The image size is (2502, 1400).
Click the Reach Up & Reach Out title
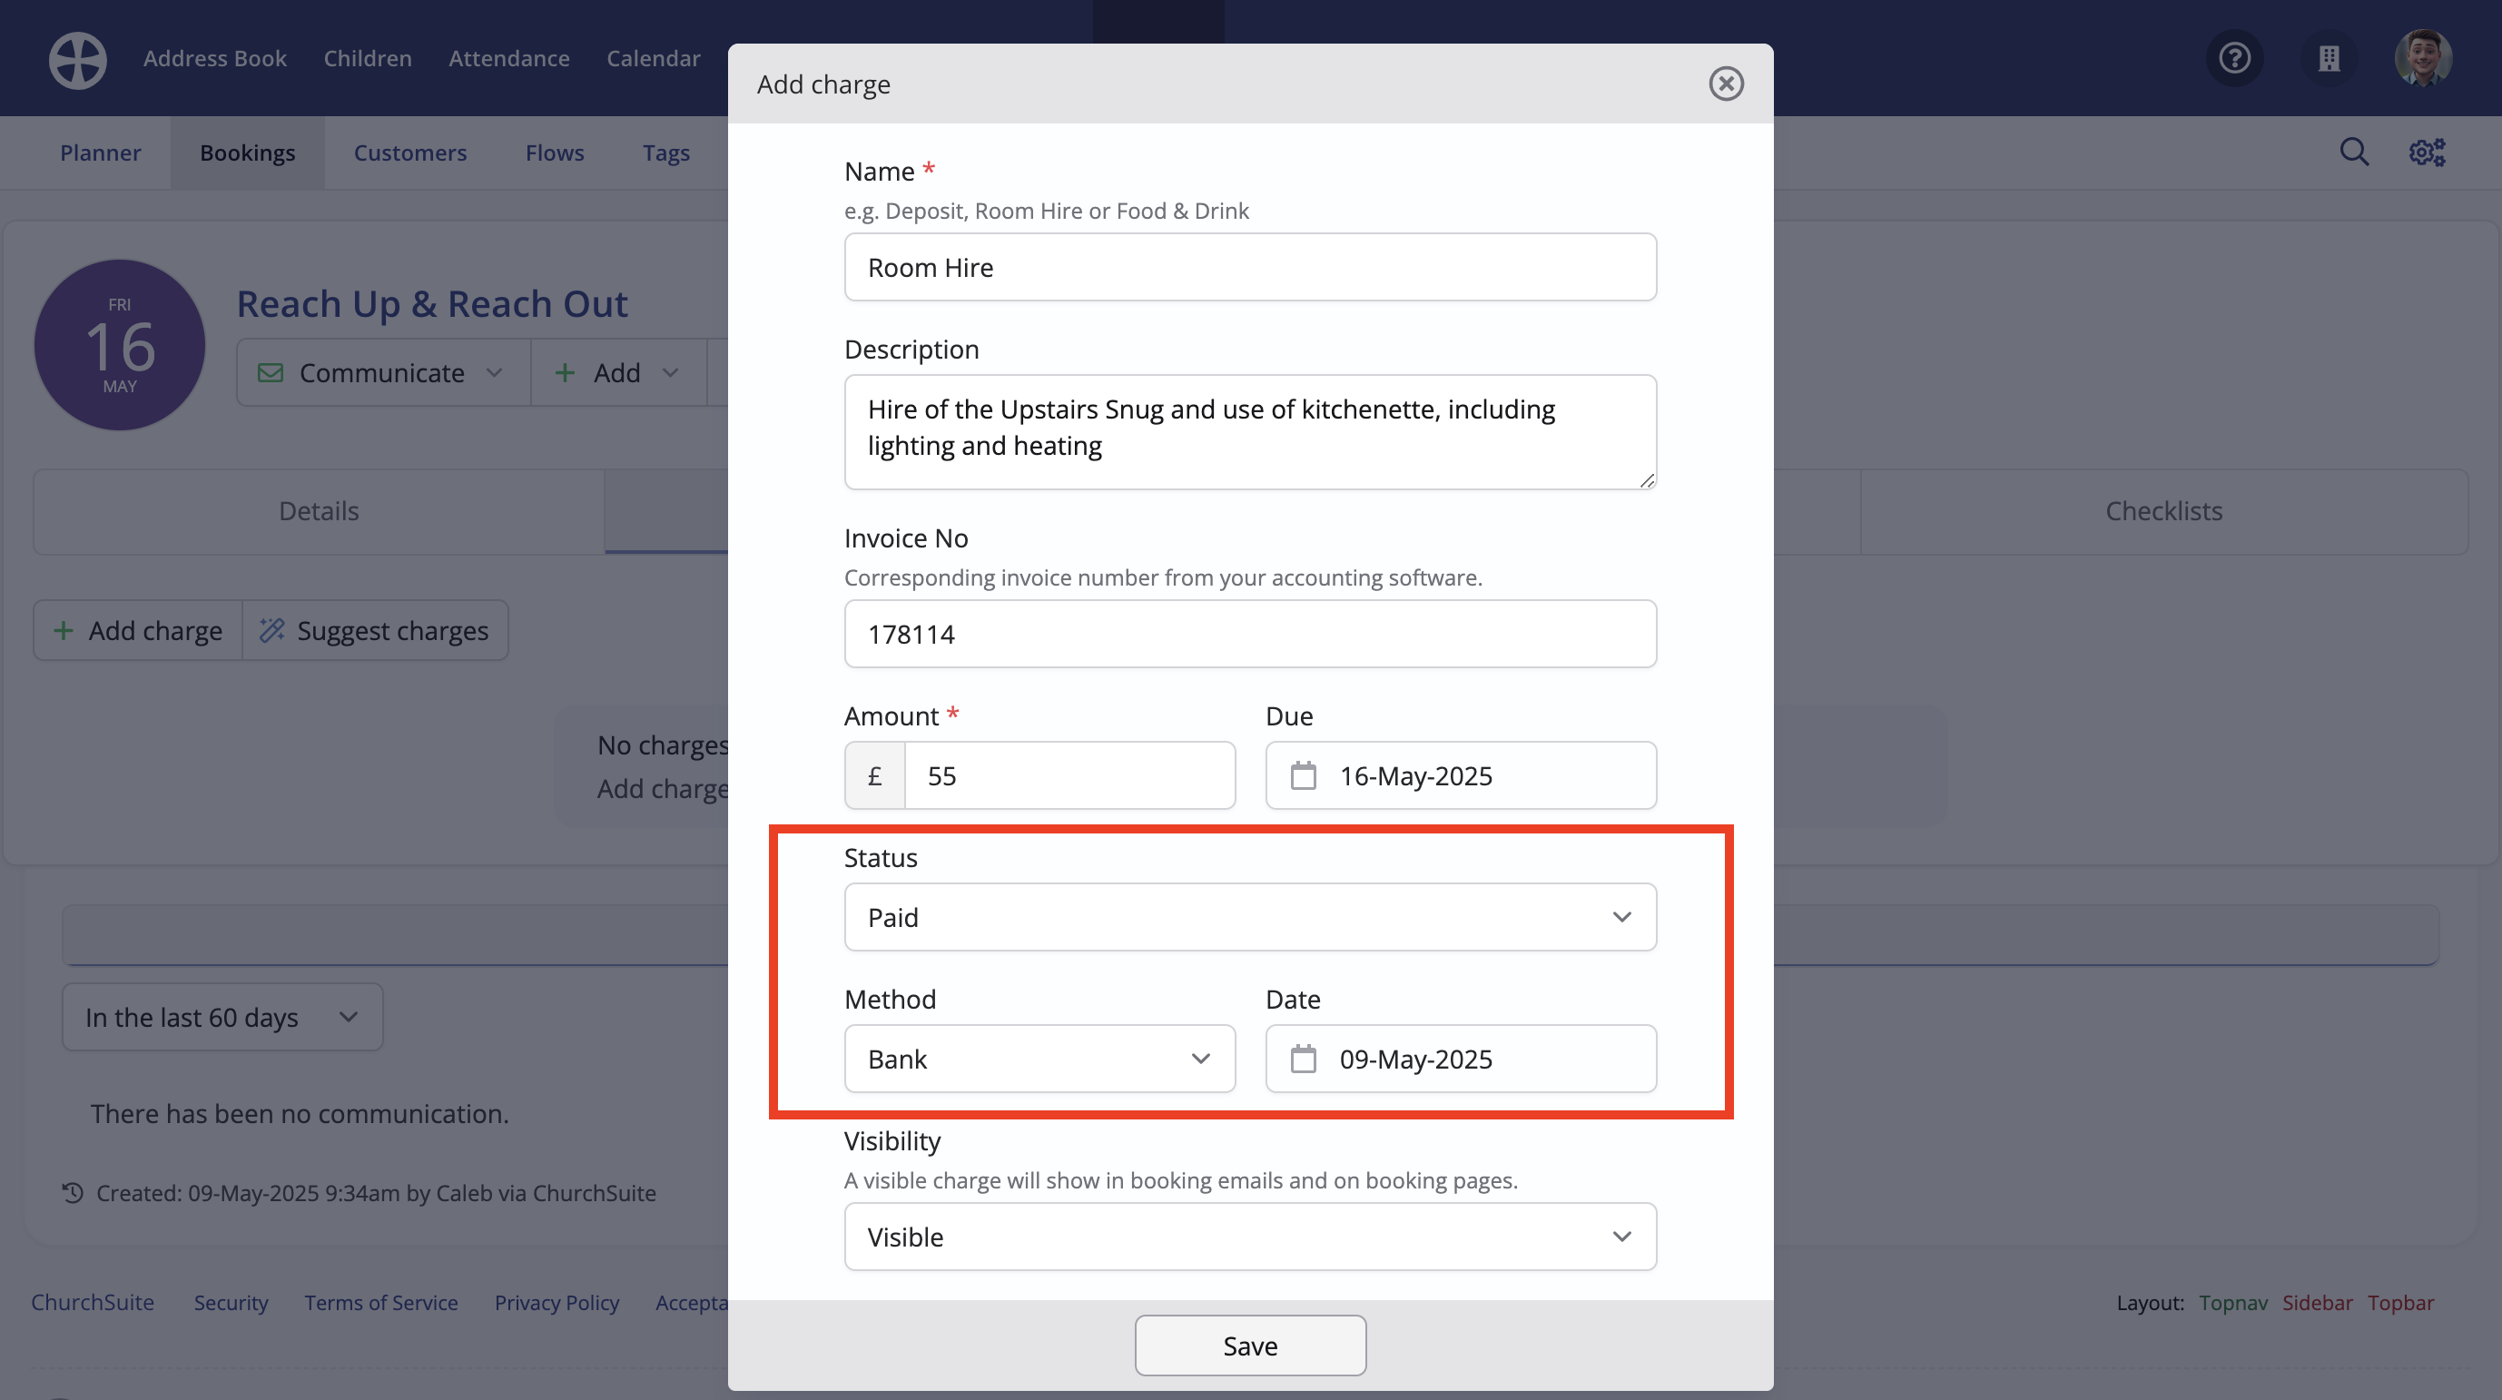[x=432, y=304]
